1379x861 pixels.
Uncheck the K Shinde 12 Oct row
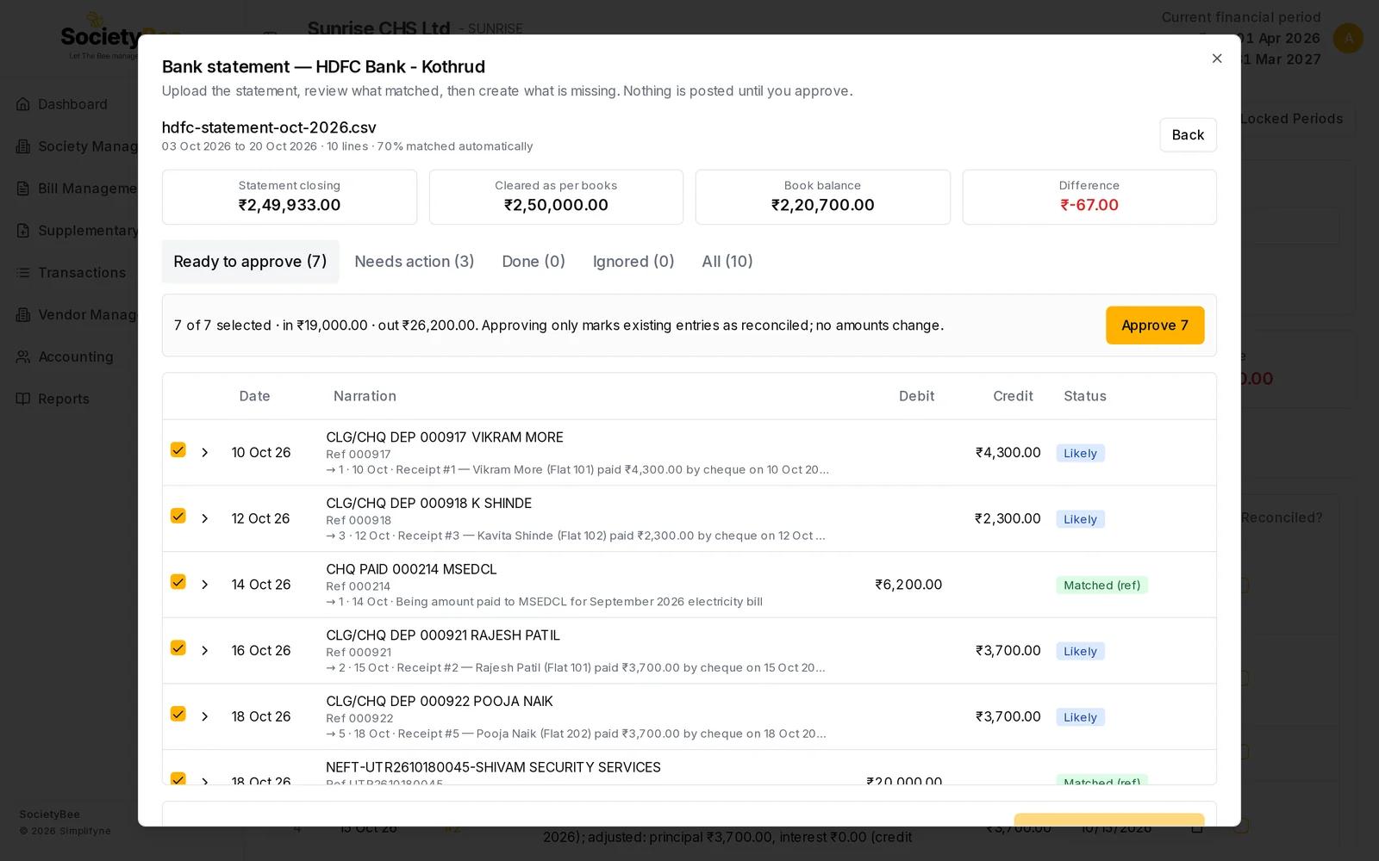click(x=178, y=516)
